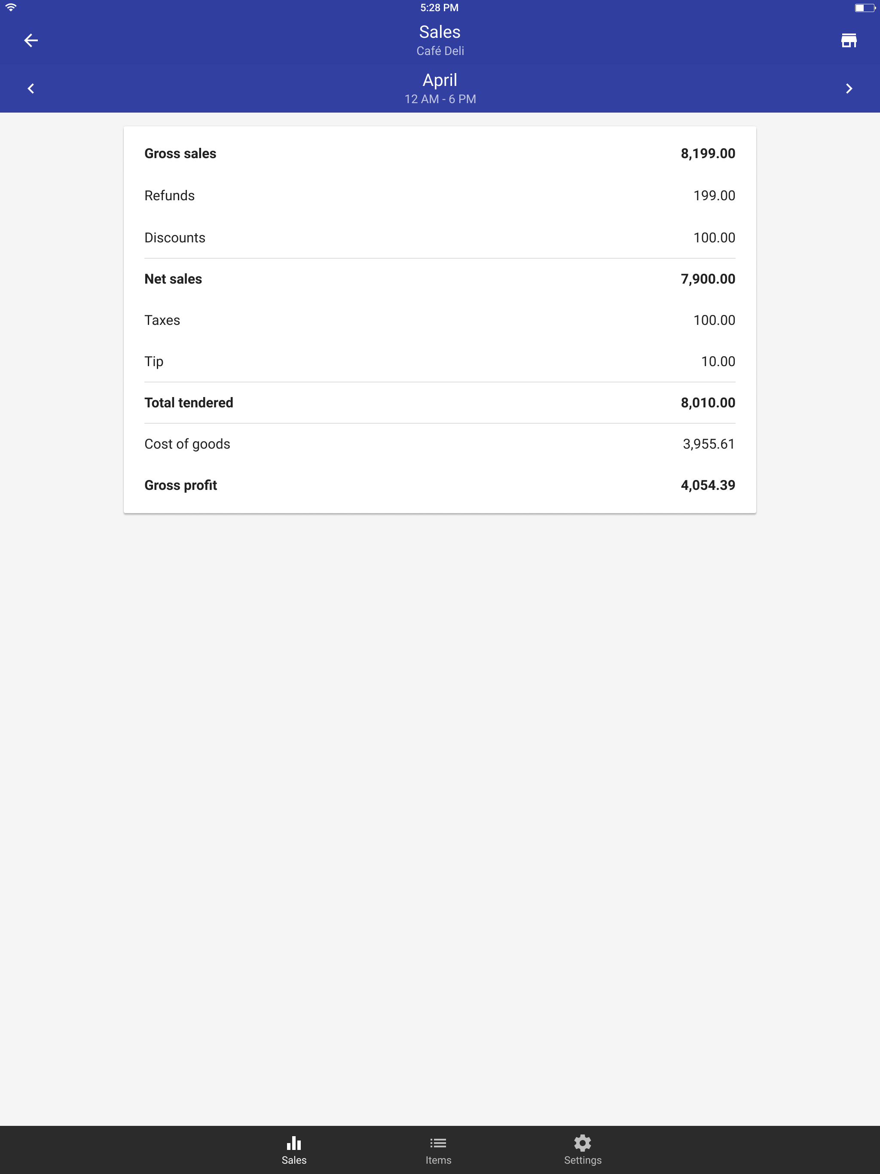This screenshot has width=880, height=1174.
Task: Tap the Total tendered row
Action: click(440, 402)
